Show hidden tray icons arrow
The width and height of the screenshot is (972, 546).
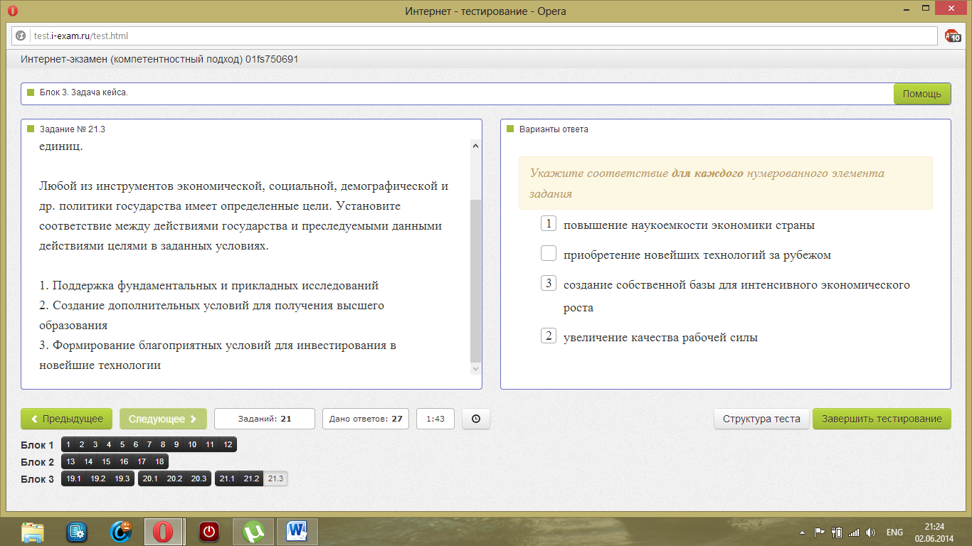pos(802,532)
